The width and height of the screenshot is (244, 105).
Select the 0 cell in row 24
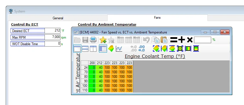(x=92, y=68)
